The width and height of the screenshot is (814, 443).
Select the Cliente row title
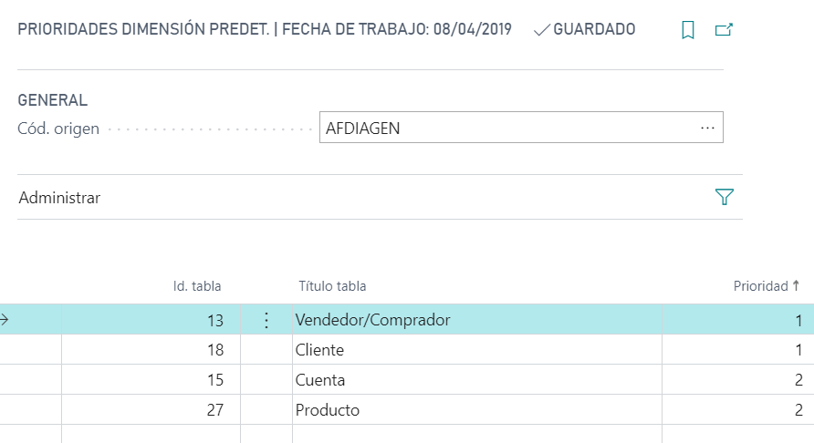tap(320, 350)
